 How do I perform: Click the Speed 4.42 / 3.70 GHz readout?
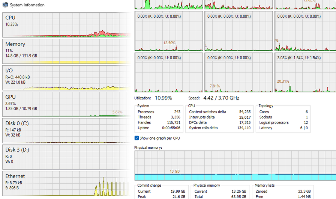[214, 98]
